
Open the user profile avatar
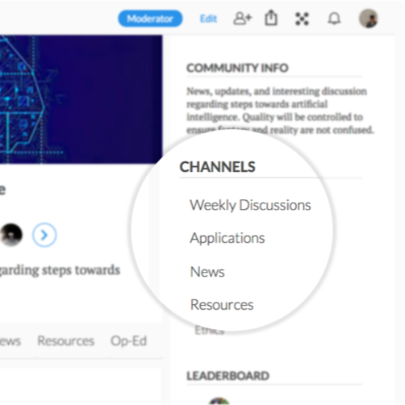[369, 19]
